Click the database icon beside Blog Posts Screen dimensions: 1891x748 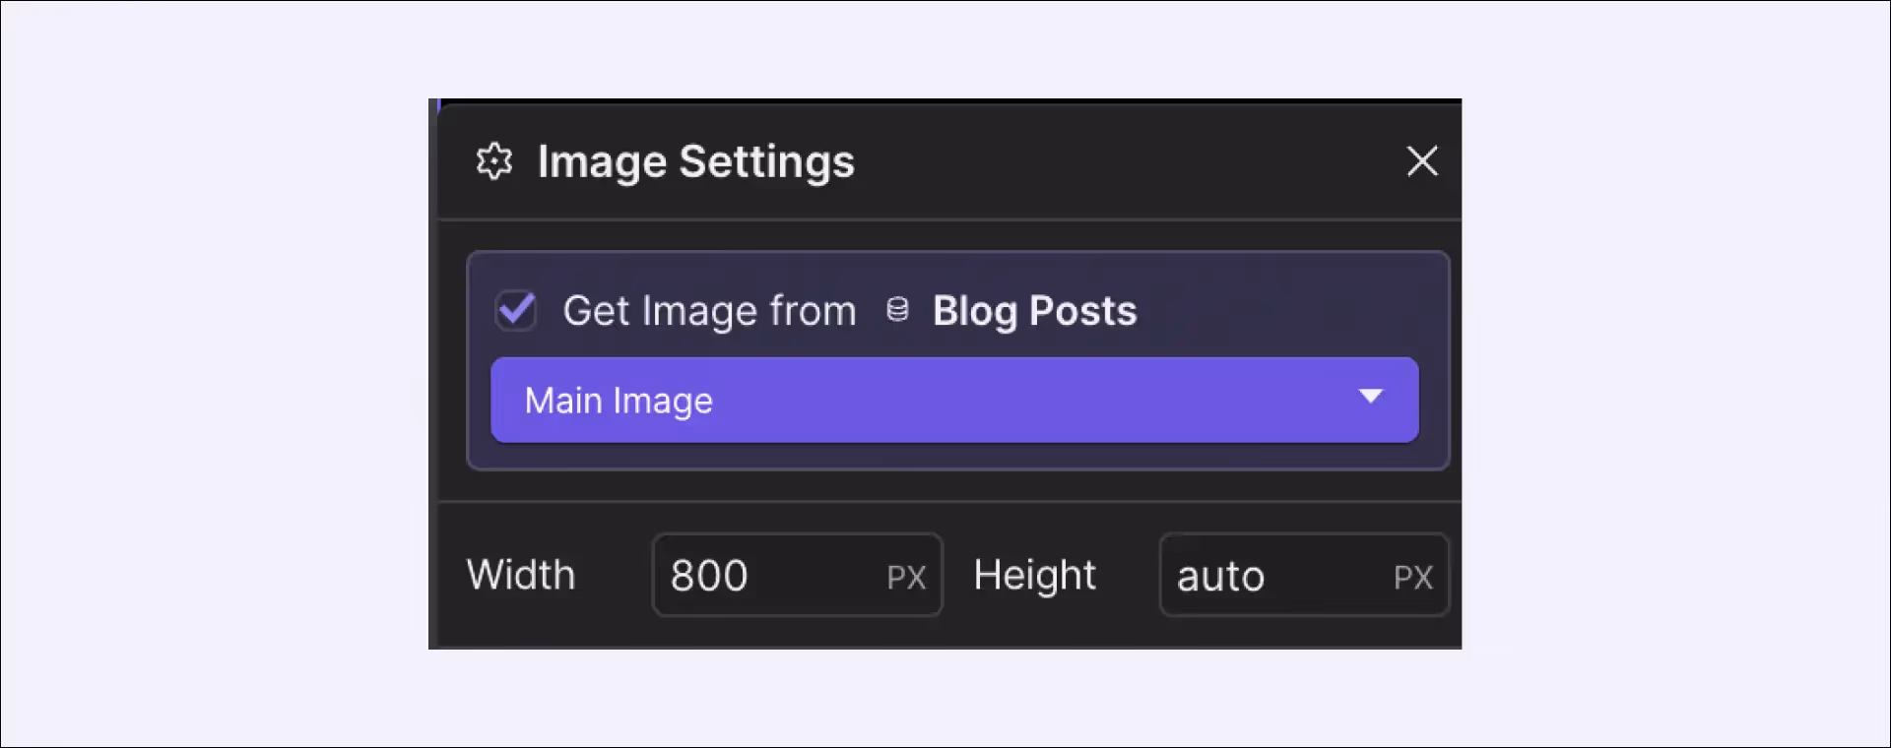(897, 310)
